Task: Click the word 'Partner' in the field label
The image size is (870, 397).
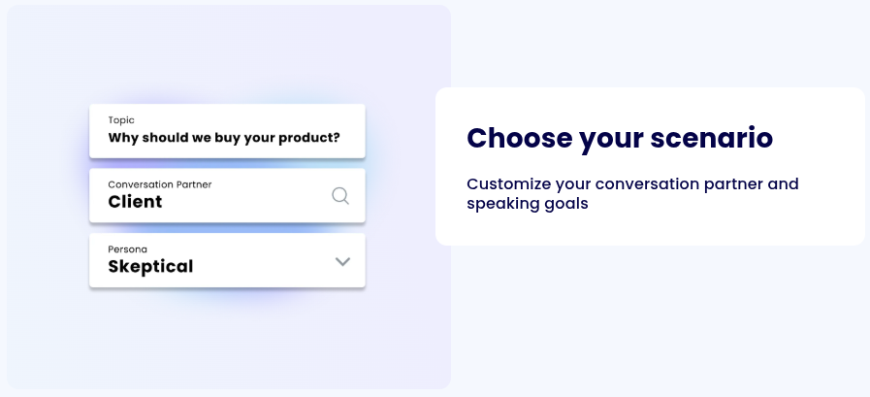Action: [x=194, y=184]
